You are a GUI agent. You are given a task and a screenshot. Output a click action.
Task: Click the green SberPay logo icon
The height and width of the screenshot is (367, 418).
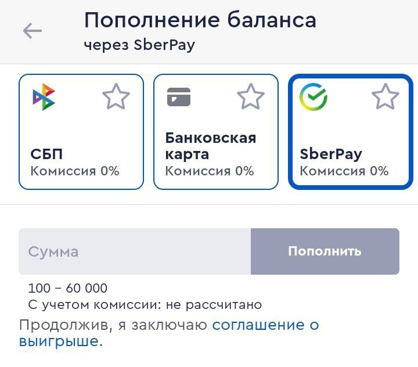coord(313,97)
